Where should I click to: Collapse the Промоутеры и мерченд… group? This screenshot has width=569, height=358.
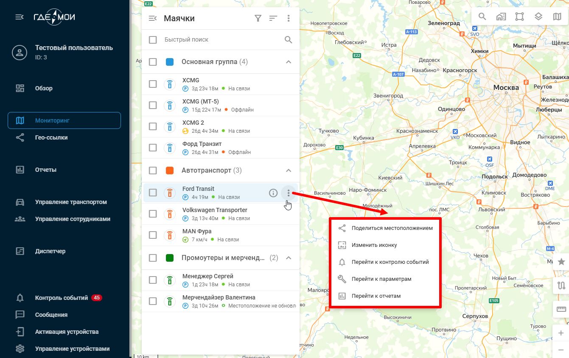289,258
